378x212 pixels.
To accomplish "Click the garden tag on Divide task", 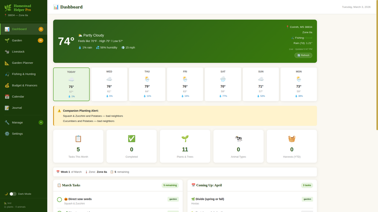I will 307,199.
